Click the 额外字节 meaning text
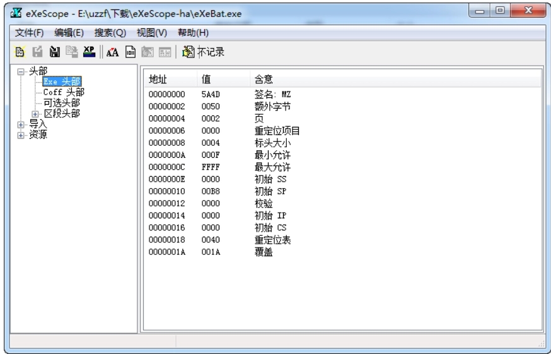Viewport: 551px width, 354px height. tap(272, 106)
